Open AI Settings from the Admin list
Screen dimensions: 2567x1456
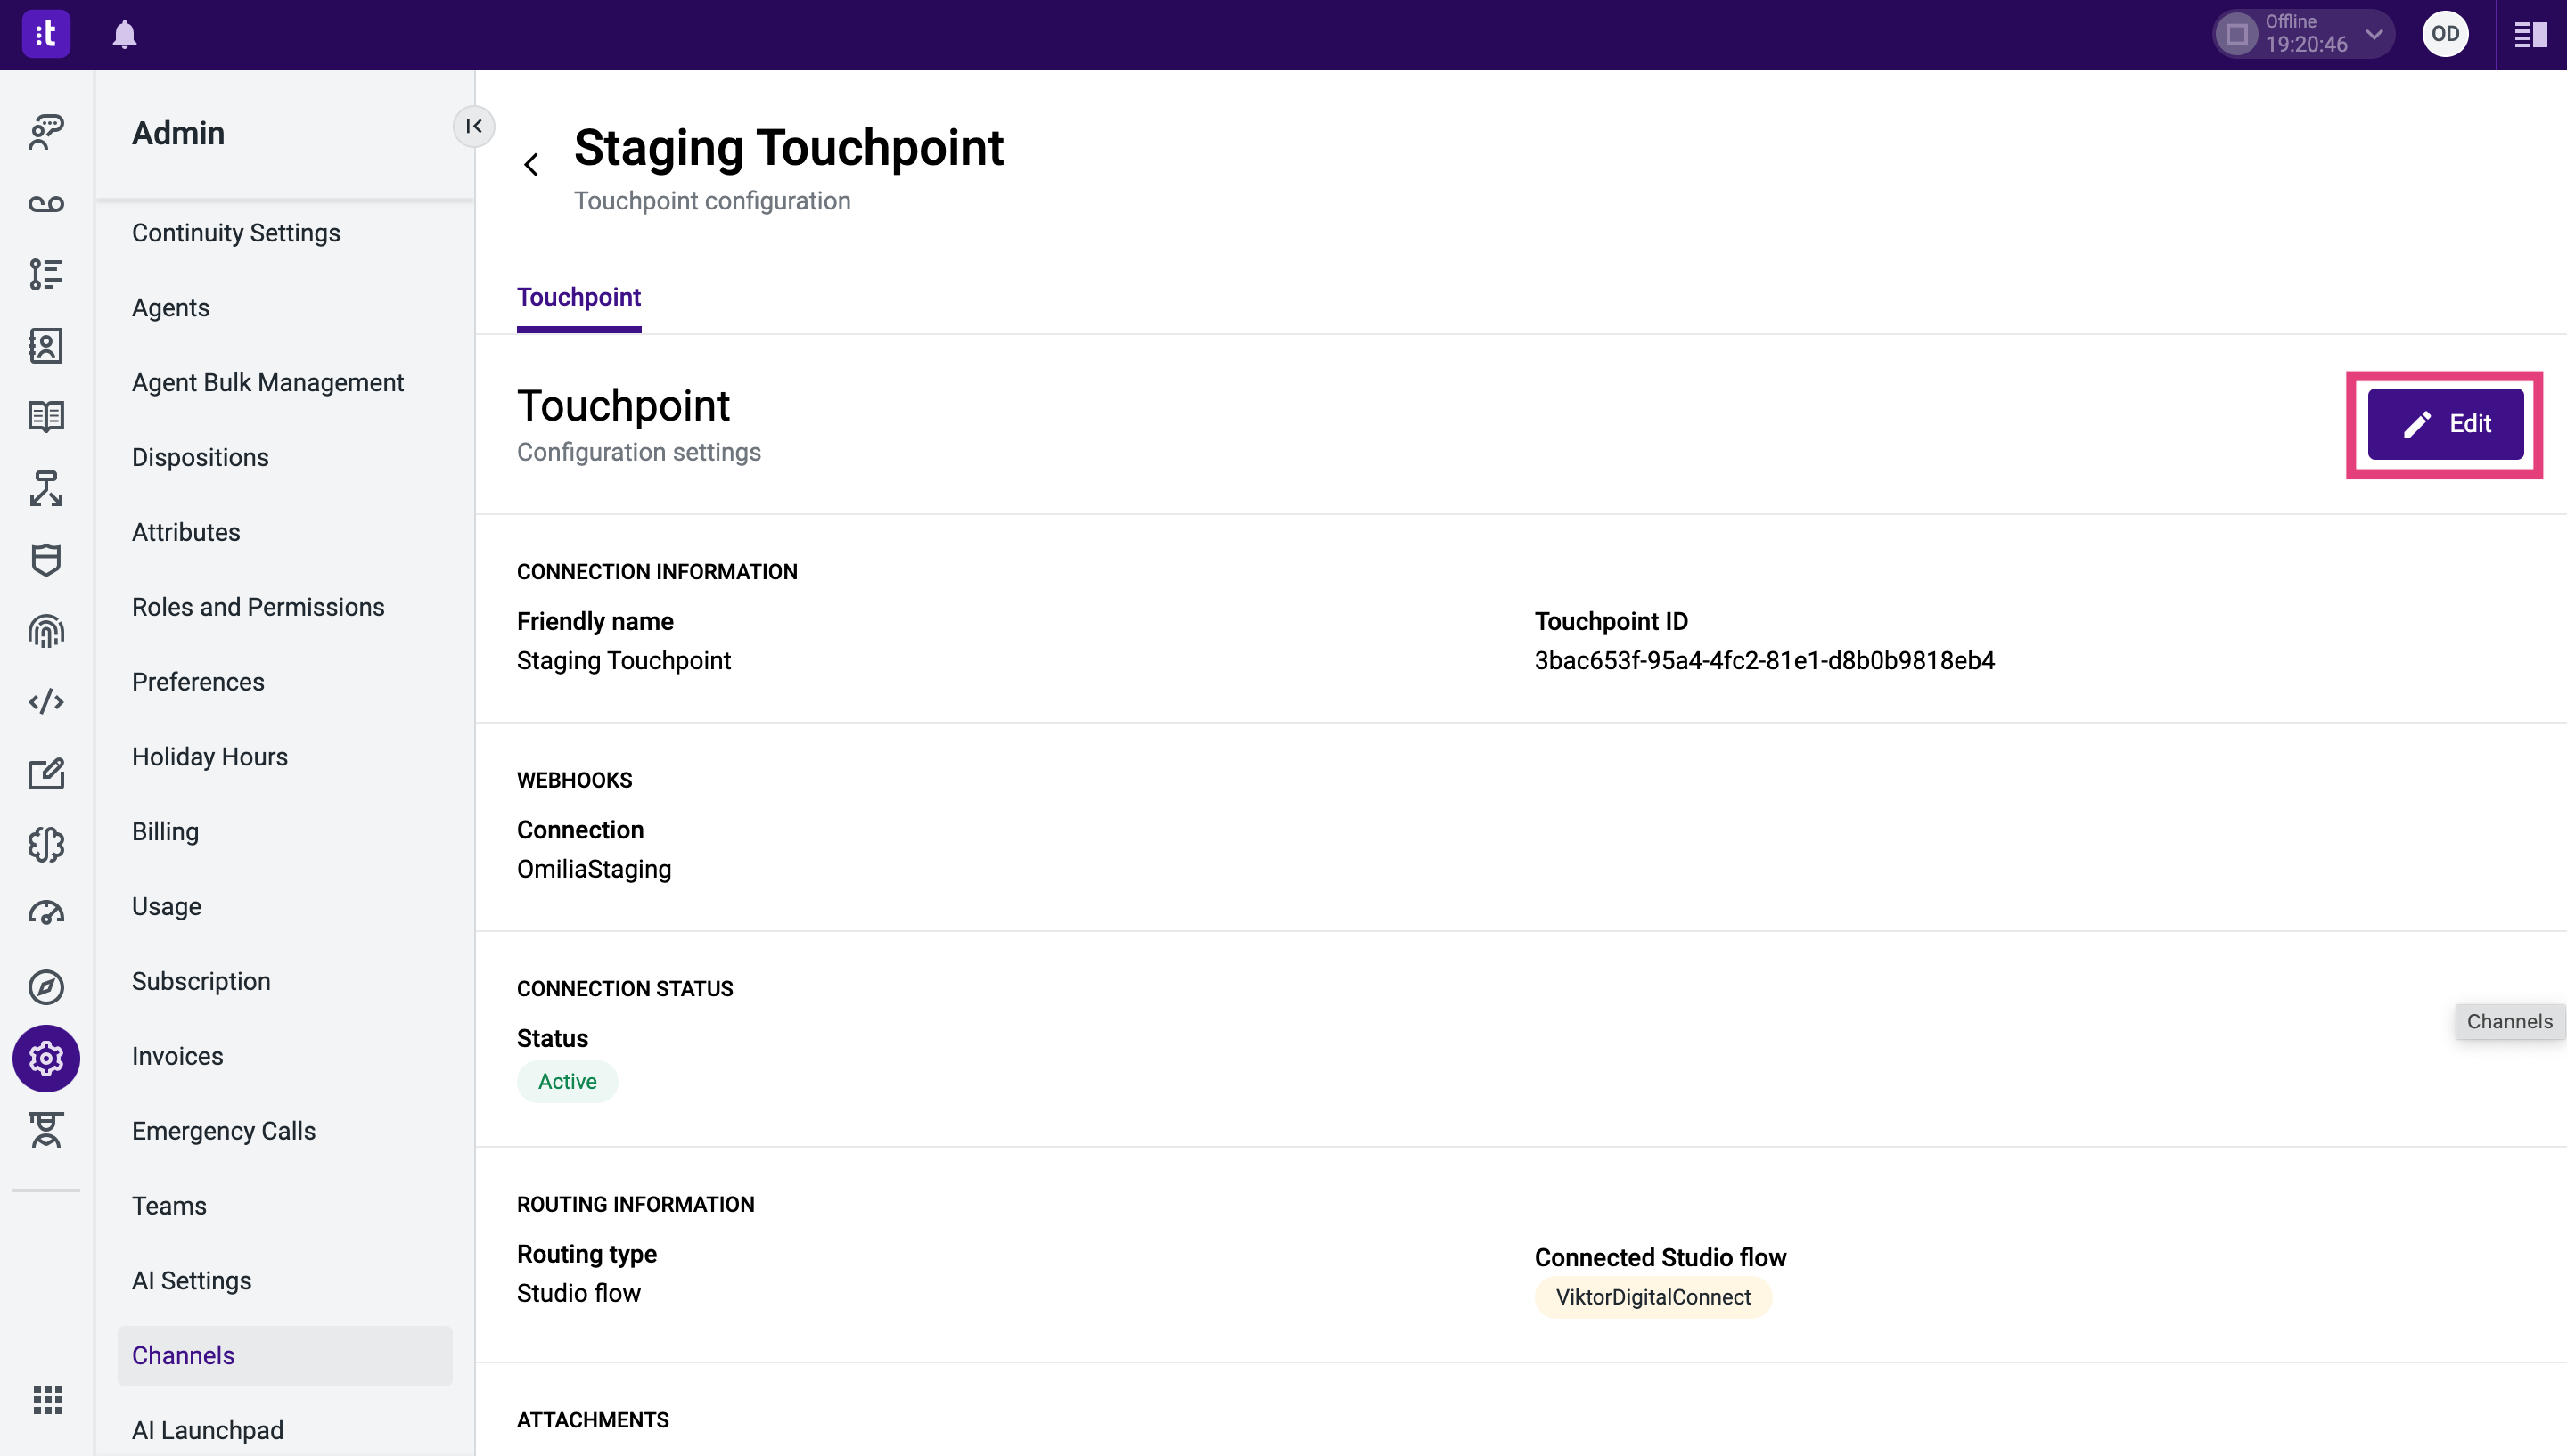pyautogui.click(x=191, y=1280)
